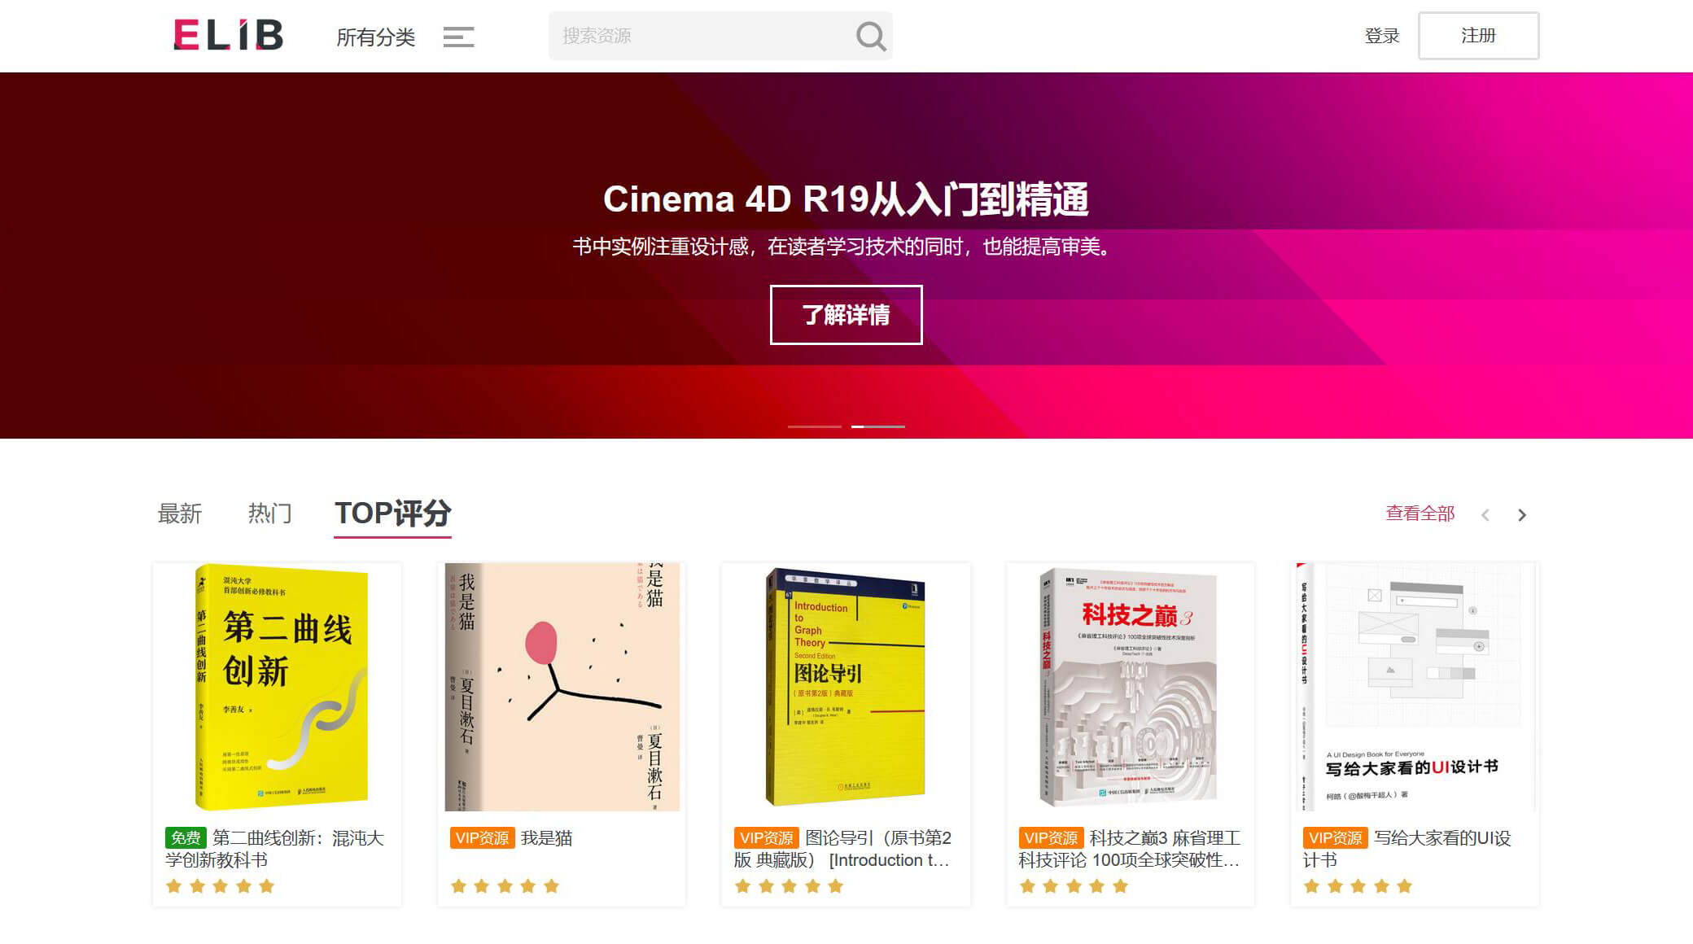Image resolution: width=1693 pixels, height=944 pixels.
Task: Open the 查看全部 view all link
Action: (1420, 514)
